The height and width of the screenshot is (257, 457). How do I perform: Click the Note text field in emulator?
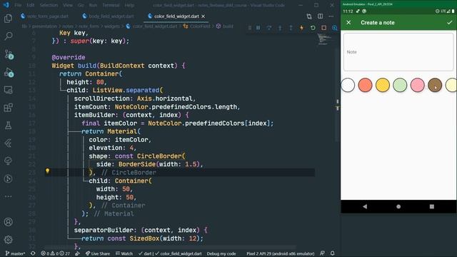pos(398,52)
